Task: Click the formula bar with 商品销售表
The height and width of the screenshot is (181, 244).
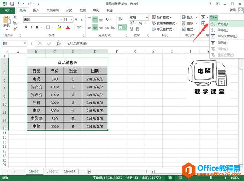Action: (x=137, y=44)
